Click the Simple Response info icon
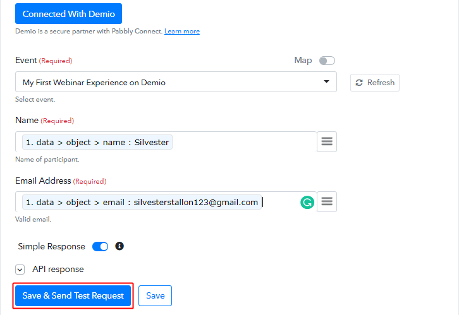This screenshot has height=315, width=459. click(119, 246)
